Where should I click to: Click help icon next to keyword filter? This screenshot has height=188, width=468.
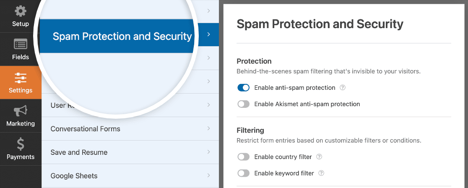[x=322, y=173]
